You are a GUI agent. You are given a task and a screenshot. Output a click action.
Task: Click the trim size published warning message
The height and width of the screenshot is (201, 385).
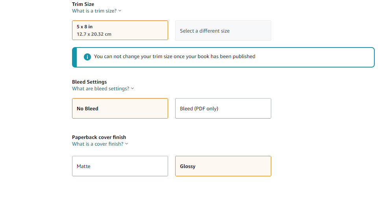coord(174,56)
